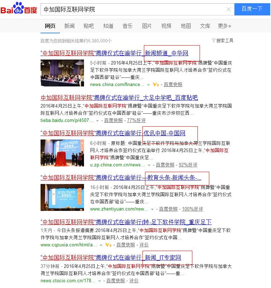Open 百度快照 for the zhentiyuan.com result
The height and width of the screenshot is (288, 271).
(x=168, y=209)
